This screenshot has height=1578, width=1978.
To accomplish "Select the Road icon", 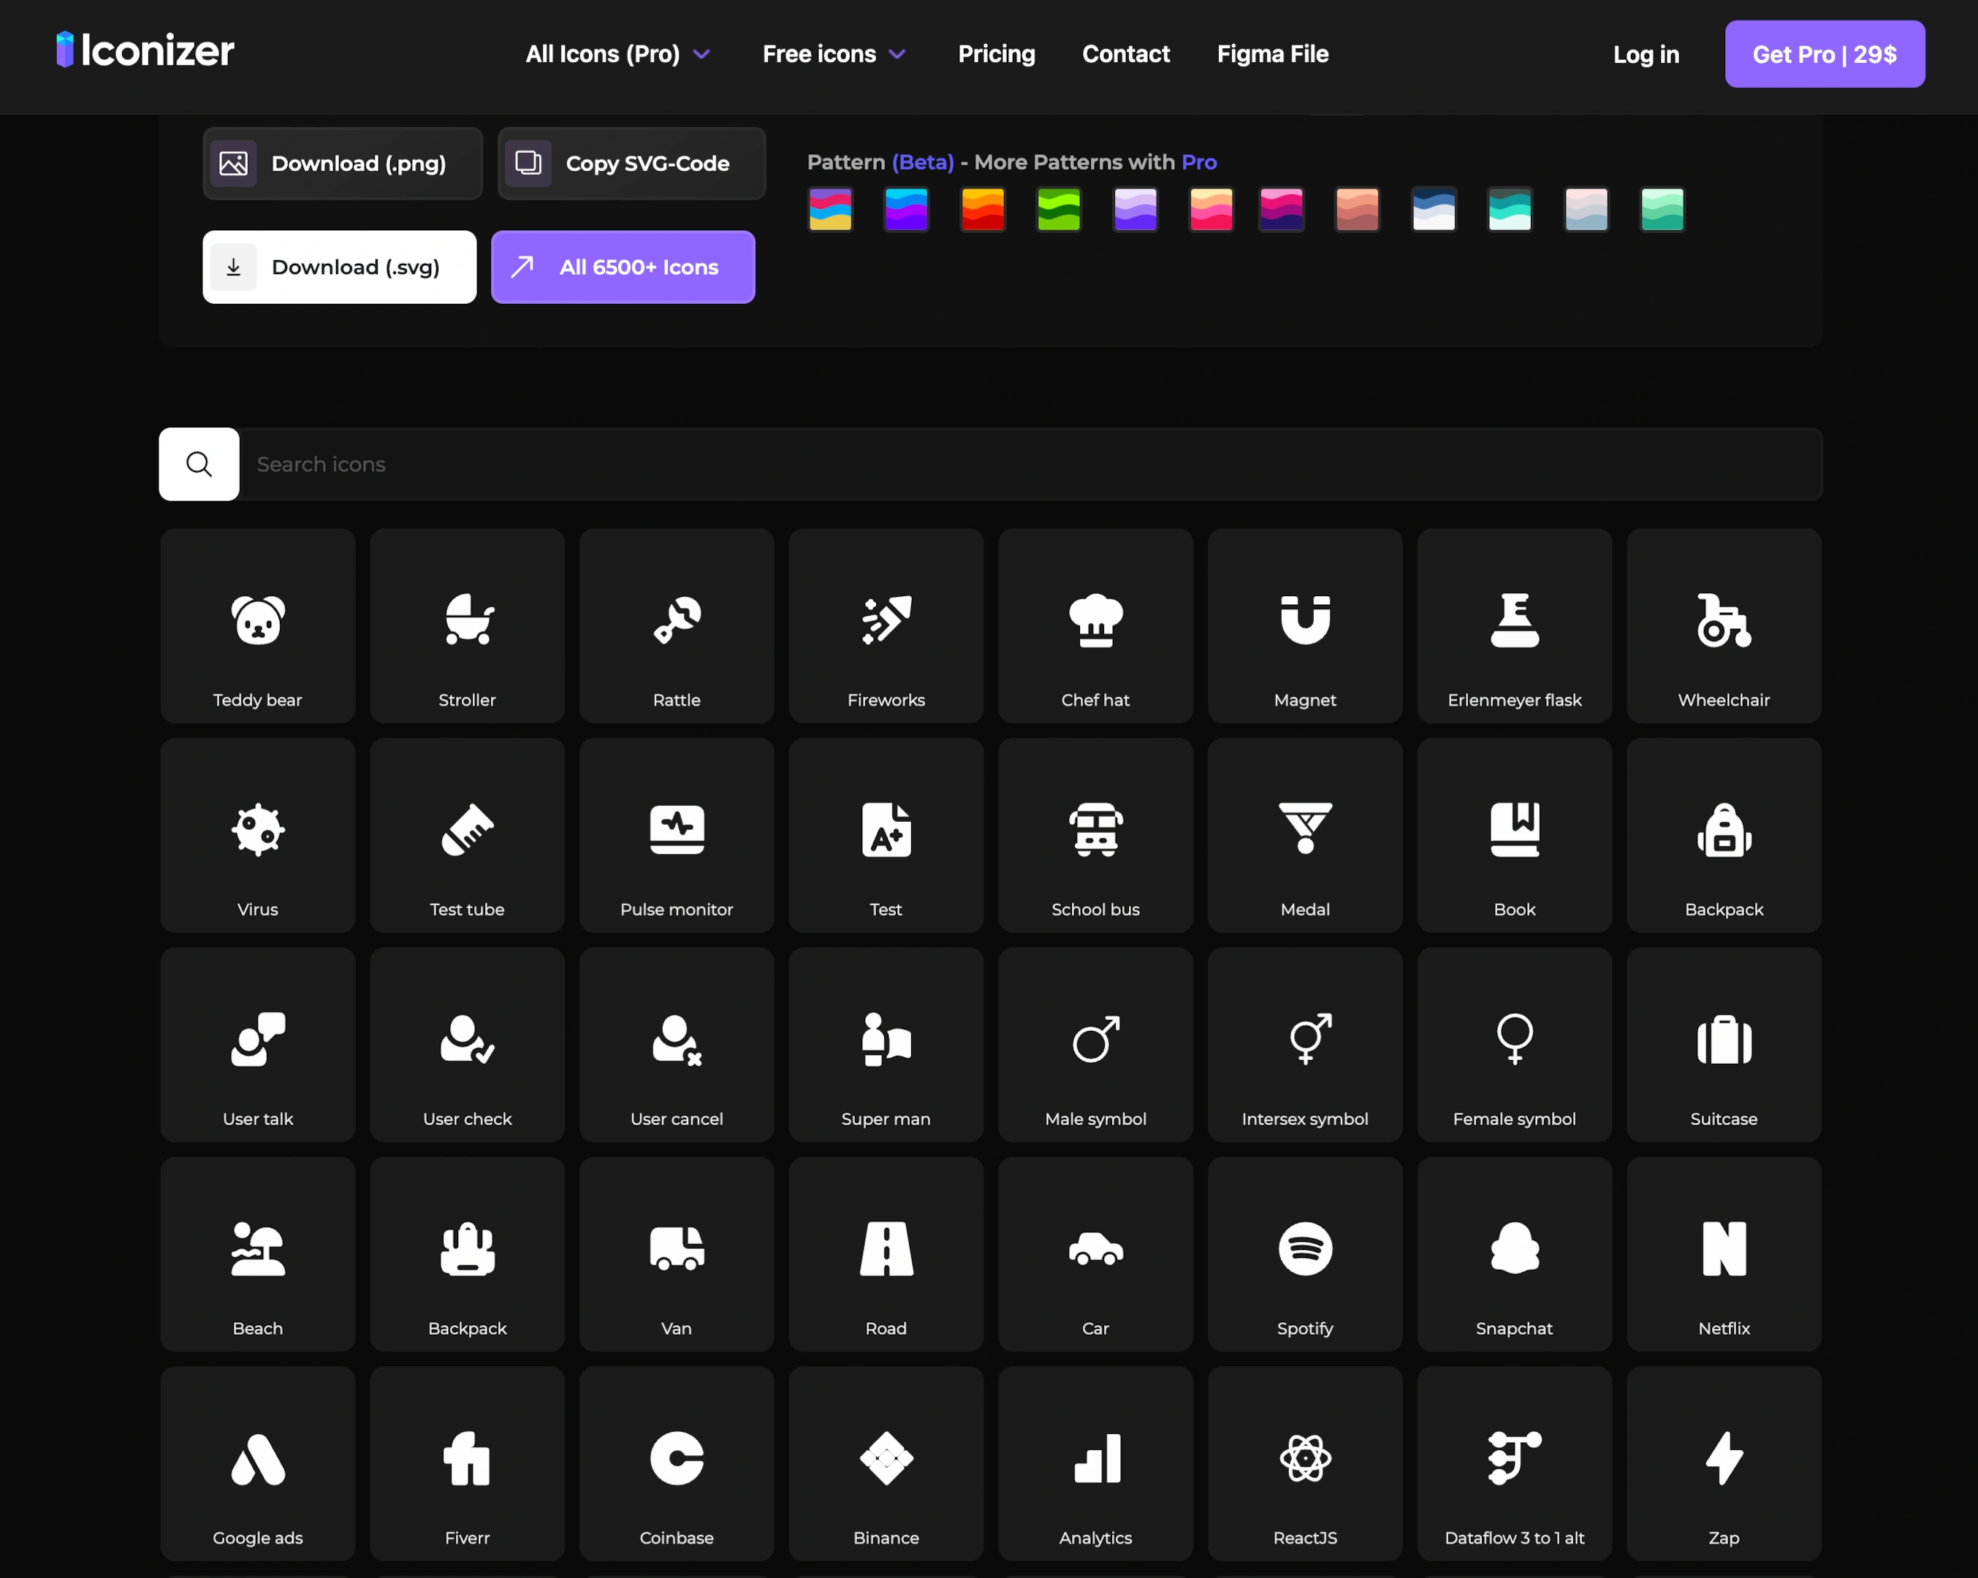I will pyautogui.click(x=886, y=1254).
